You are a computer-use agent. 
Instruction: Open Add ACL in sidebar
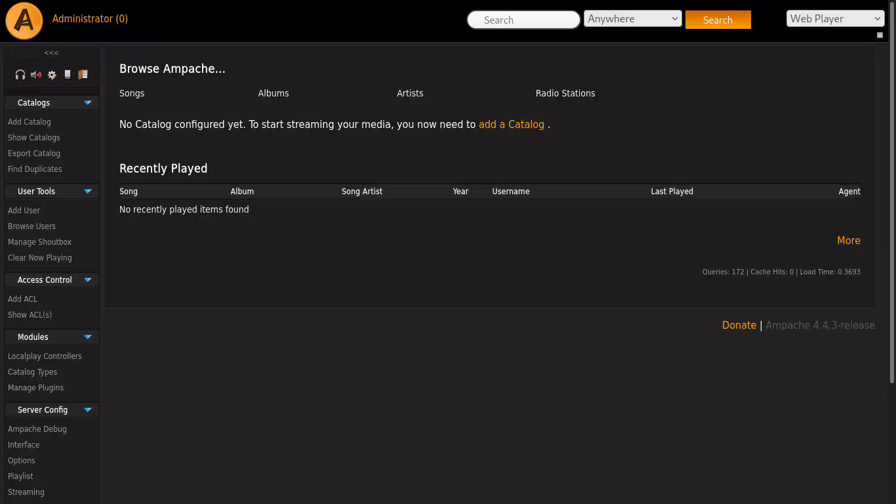tap(22, 299)
